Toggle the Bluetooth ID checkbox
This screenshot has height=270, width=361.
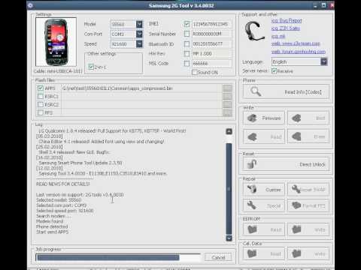(x=187, y=44)
